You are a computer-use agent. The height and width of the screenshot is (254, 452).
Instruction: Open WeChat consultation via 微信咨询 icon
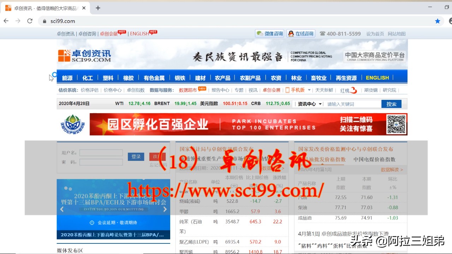point(269,33)
